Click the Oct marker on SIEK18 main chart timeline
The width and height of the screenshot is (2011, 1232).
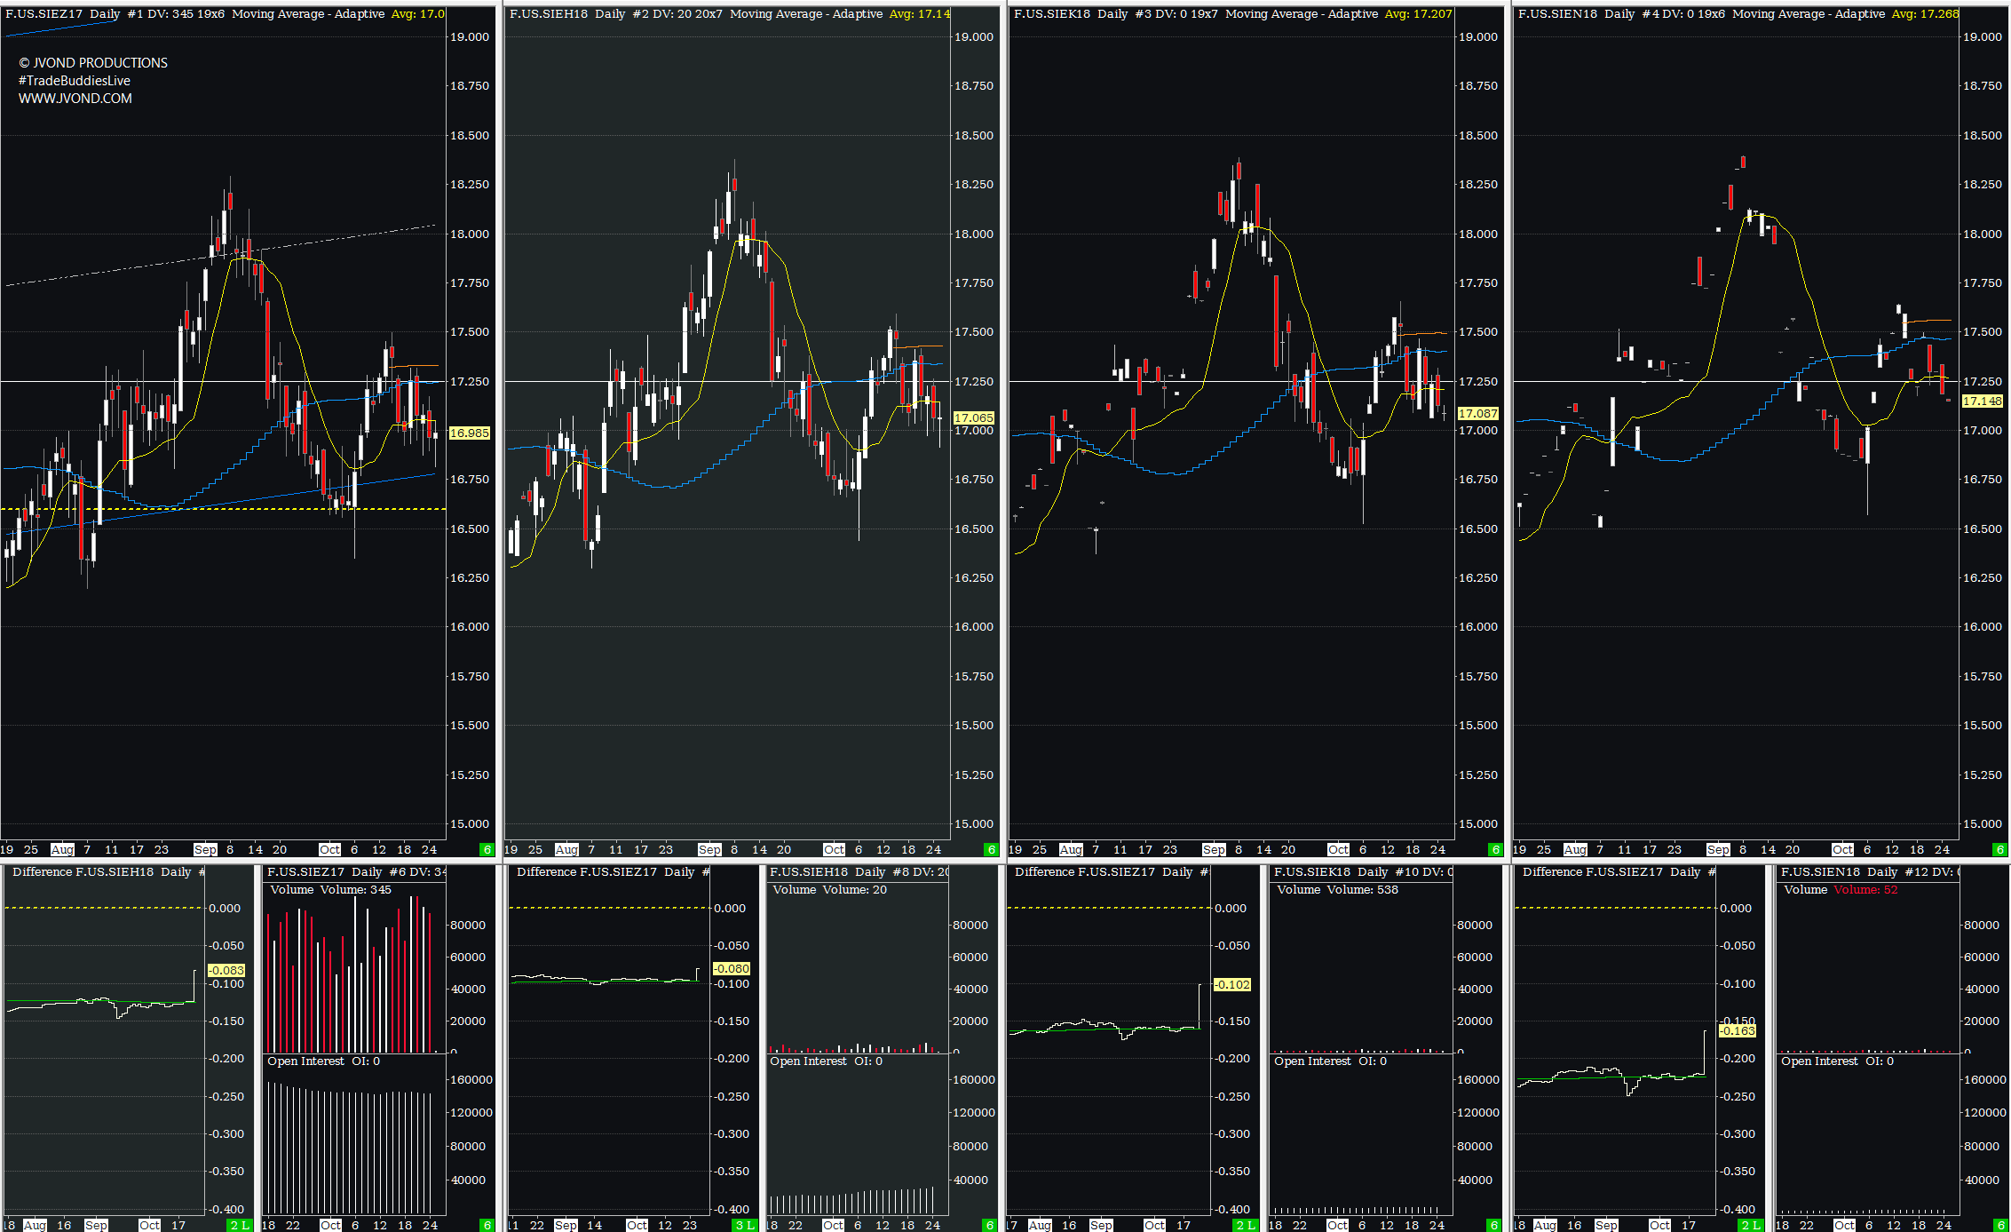click(1337, 850)
